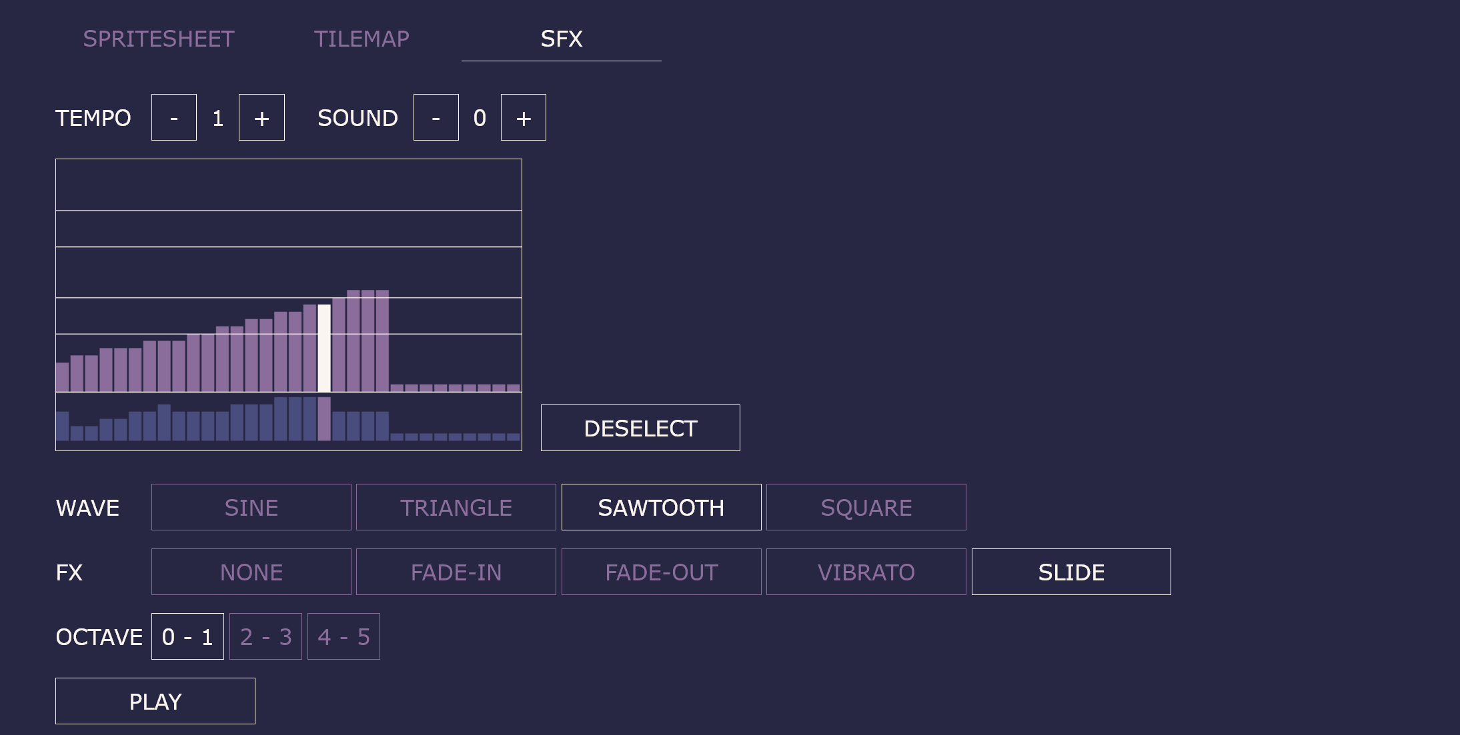Click the first pitch bar in editor
Image resolution: width=1460 pixels, height=735 pixels.
tap(63, 377)
